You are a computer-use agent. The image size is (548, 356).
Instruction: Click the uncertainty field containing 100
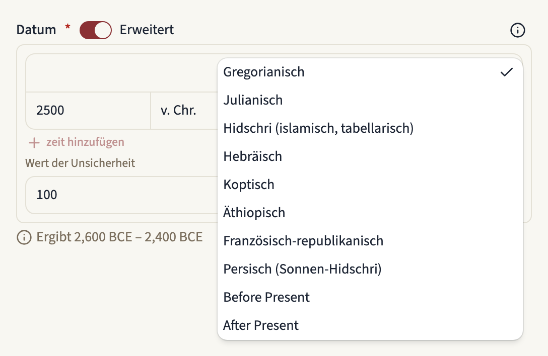tap(121, 195)
